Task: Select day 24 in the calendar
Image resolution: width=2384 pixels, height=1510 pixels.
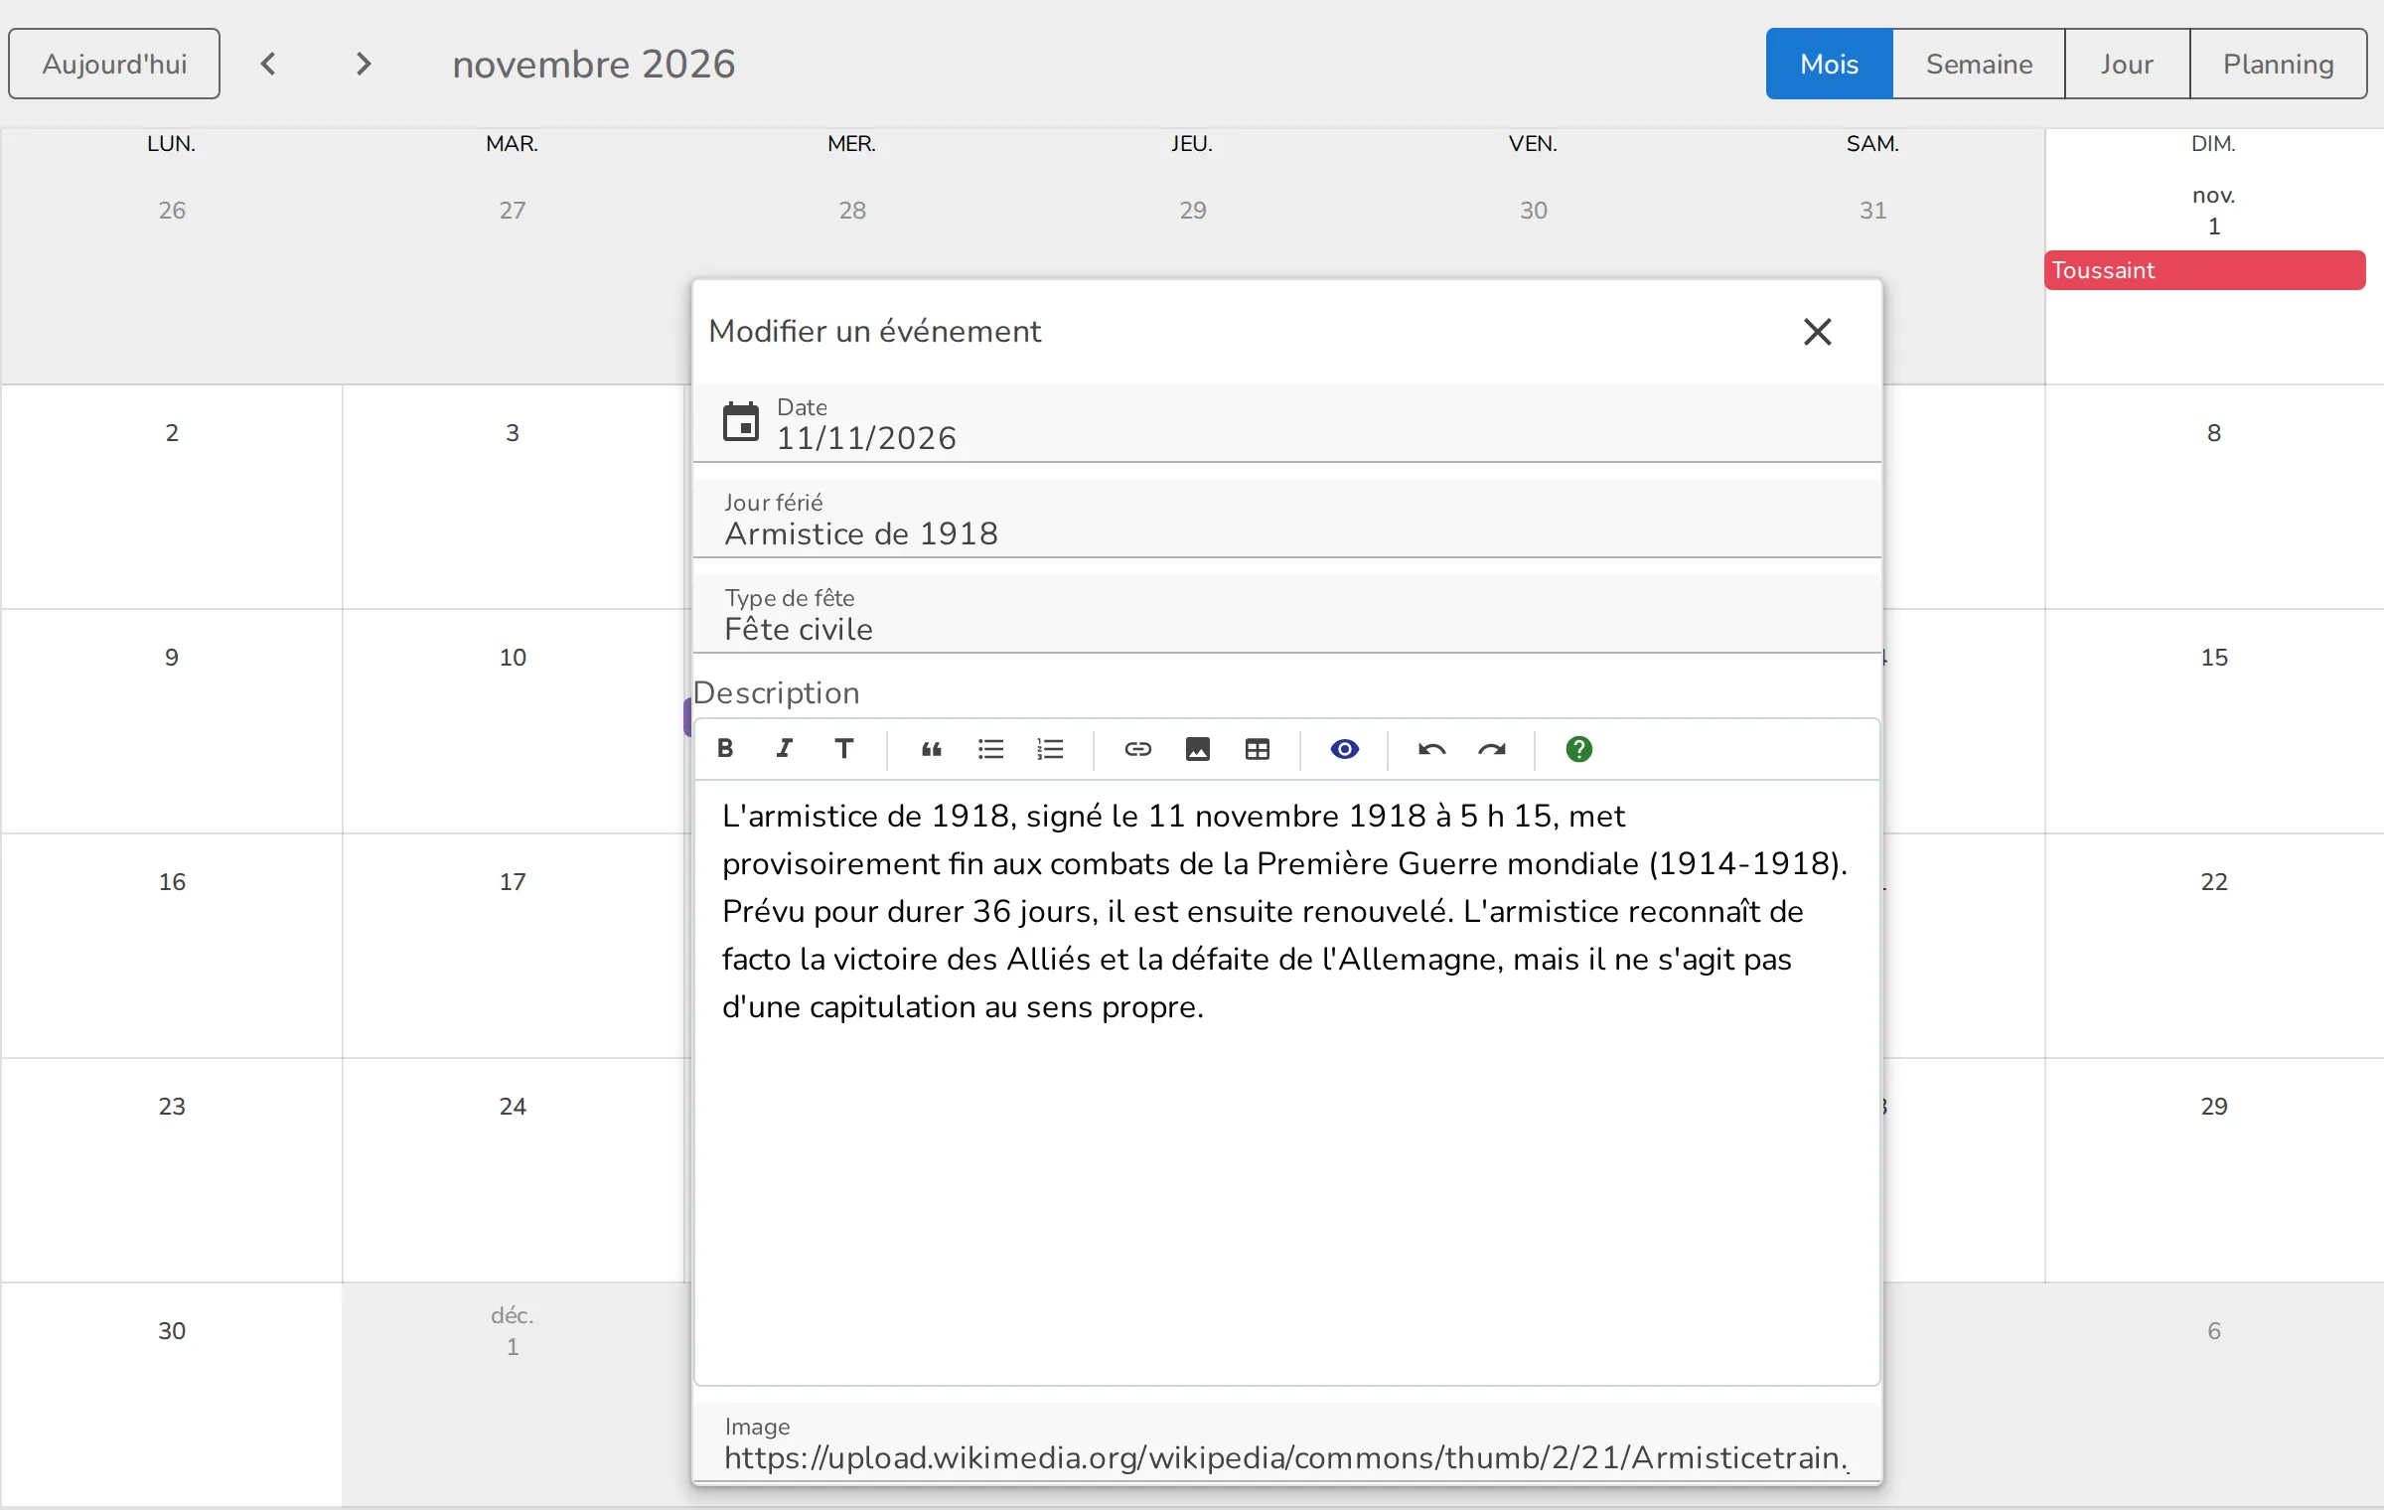Action: click(x=513, y=1107)
